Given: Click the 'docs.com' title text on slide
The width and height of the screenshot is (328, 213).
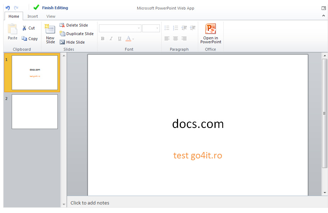Looking at the screenshot, I should [198, 124].
